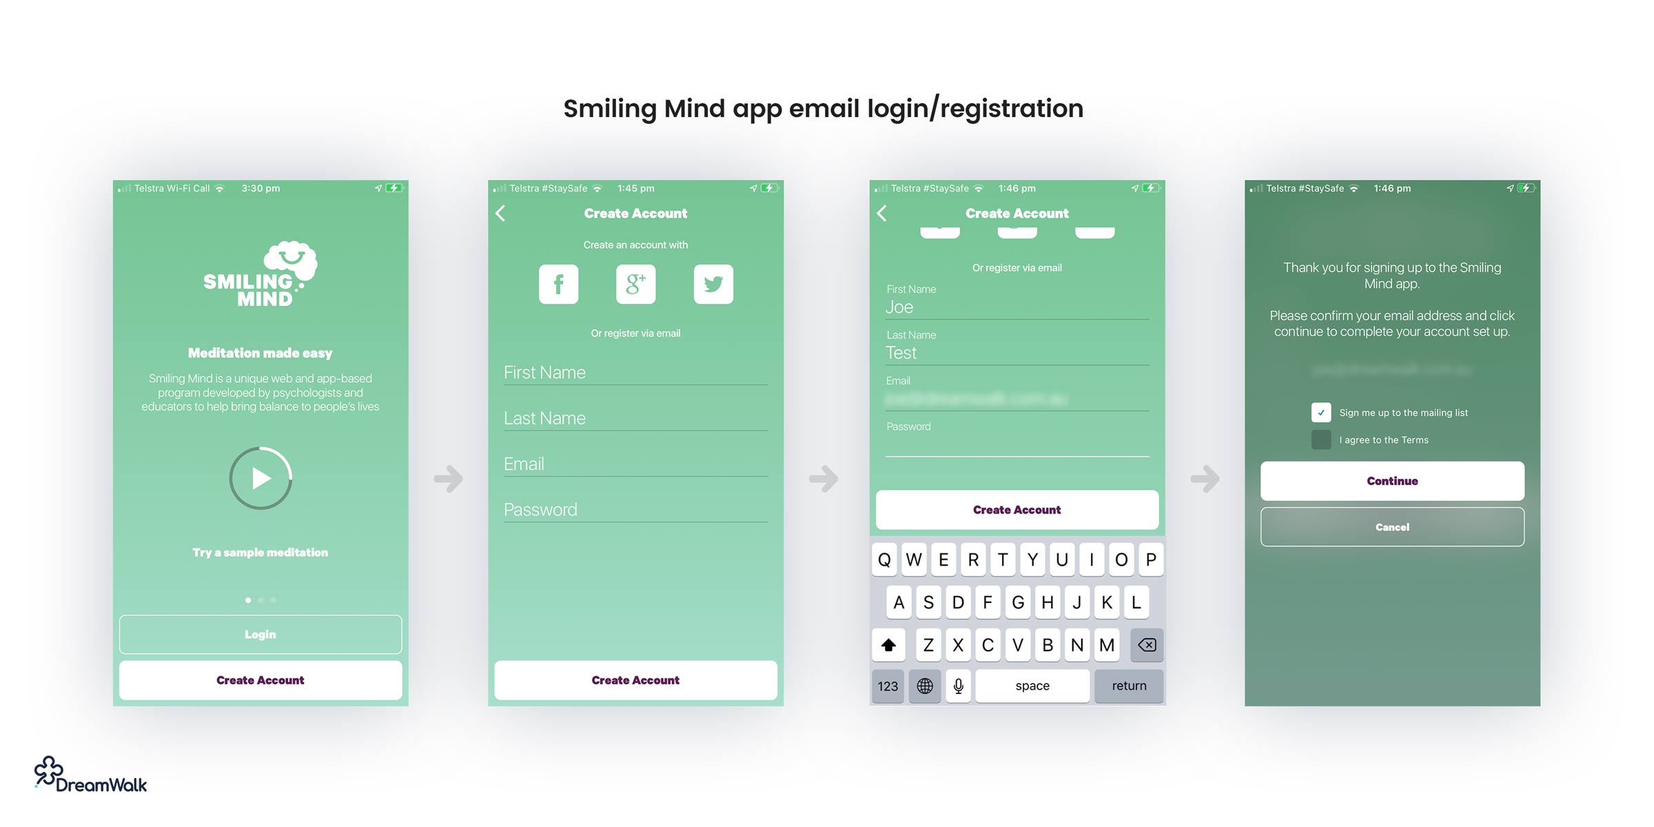Screen dimensions: 1654x827
Task: Click the Google+ icon to register
Action: (633, 285)
